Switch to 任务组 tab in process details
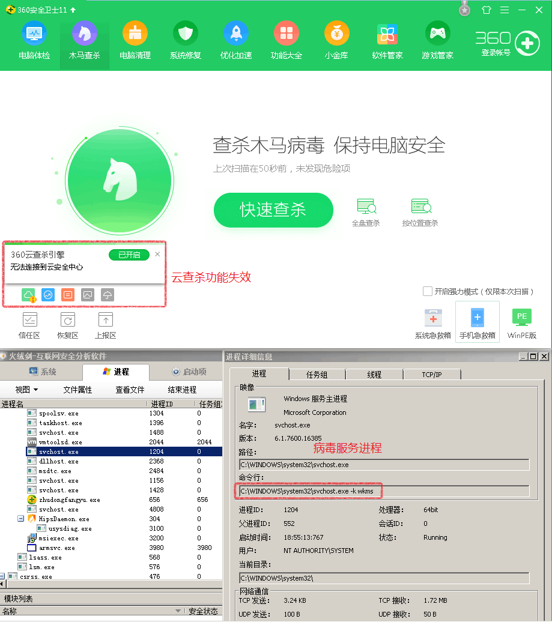Screen dimensions: 552x622 coord(317,375)
